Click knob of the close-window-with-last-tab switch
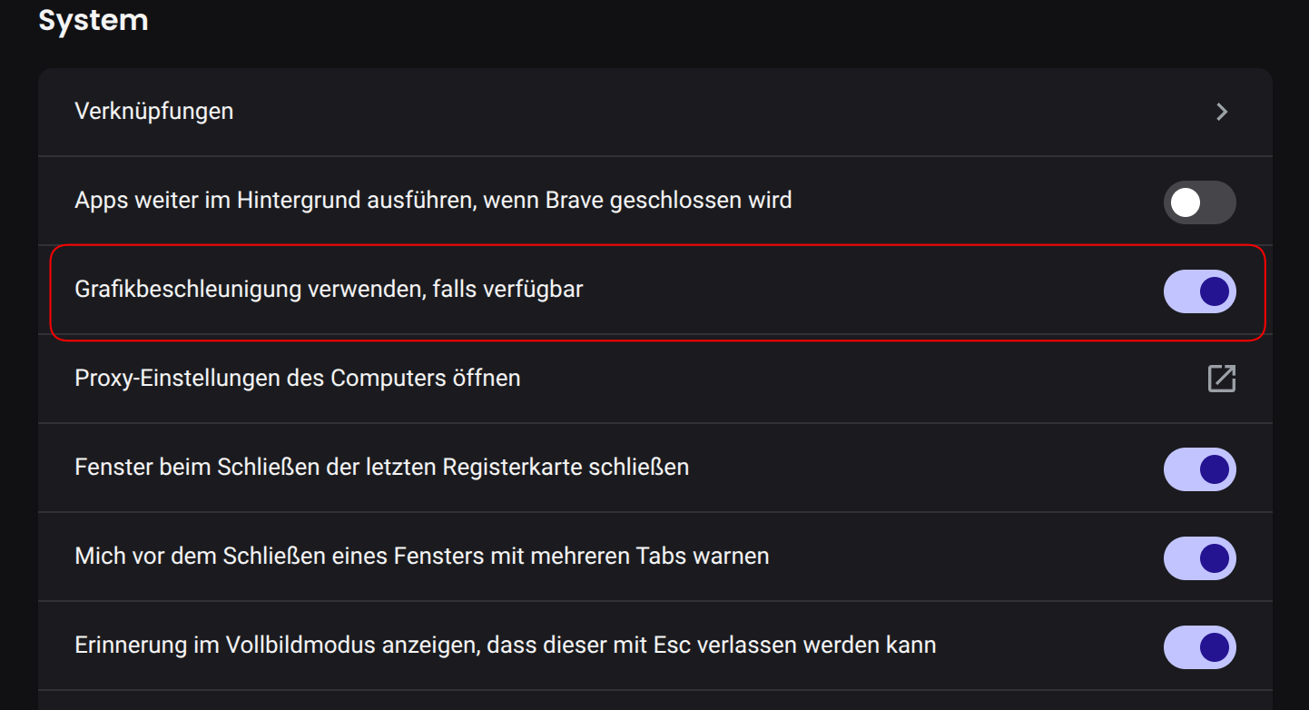Viewport: 1309px width, 710px height. point(1215,469)
